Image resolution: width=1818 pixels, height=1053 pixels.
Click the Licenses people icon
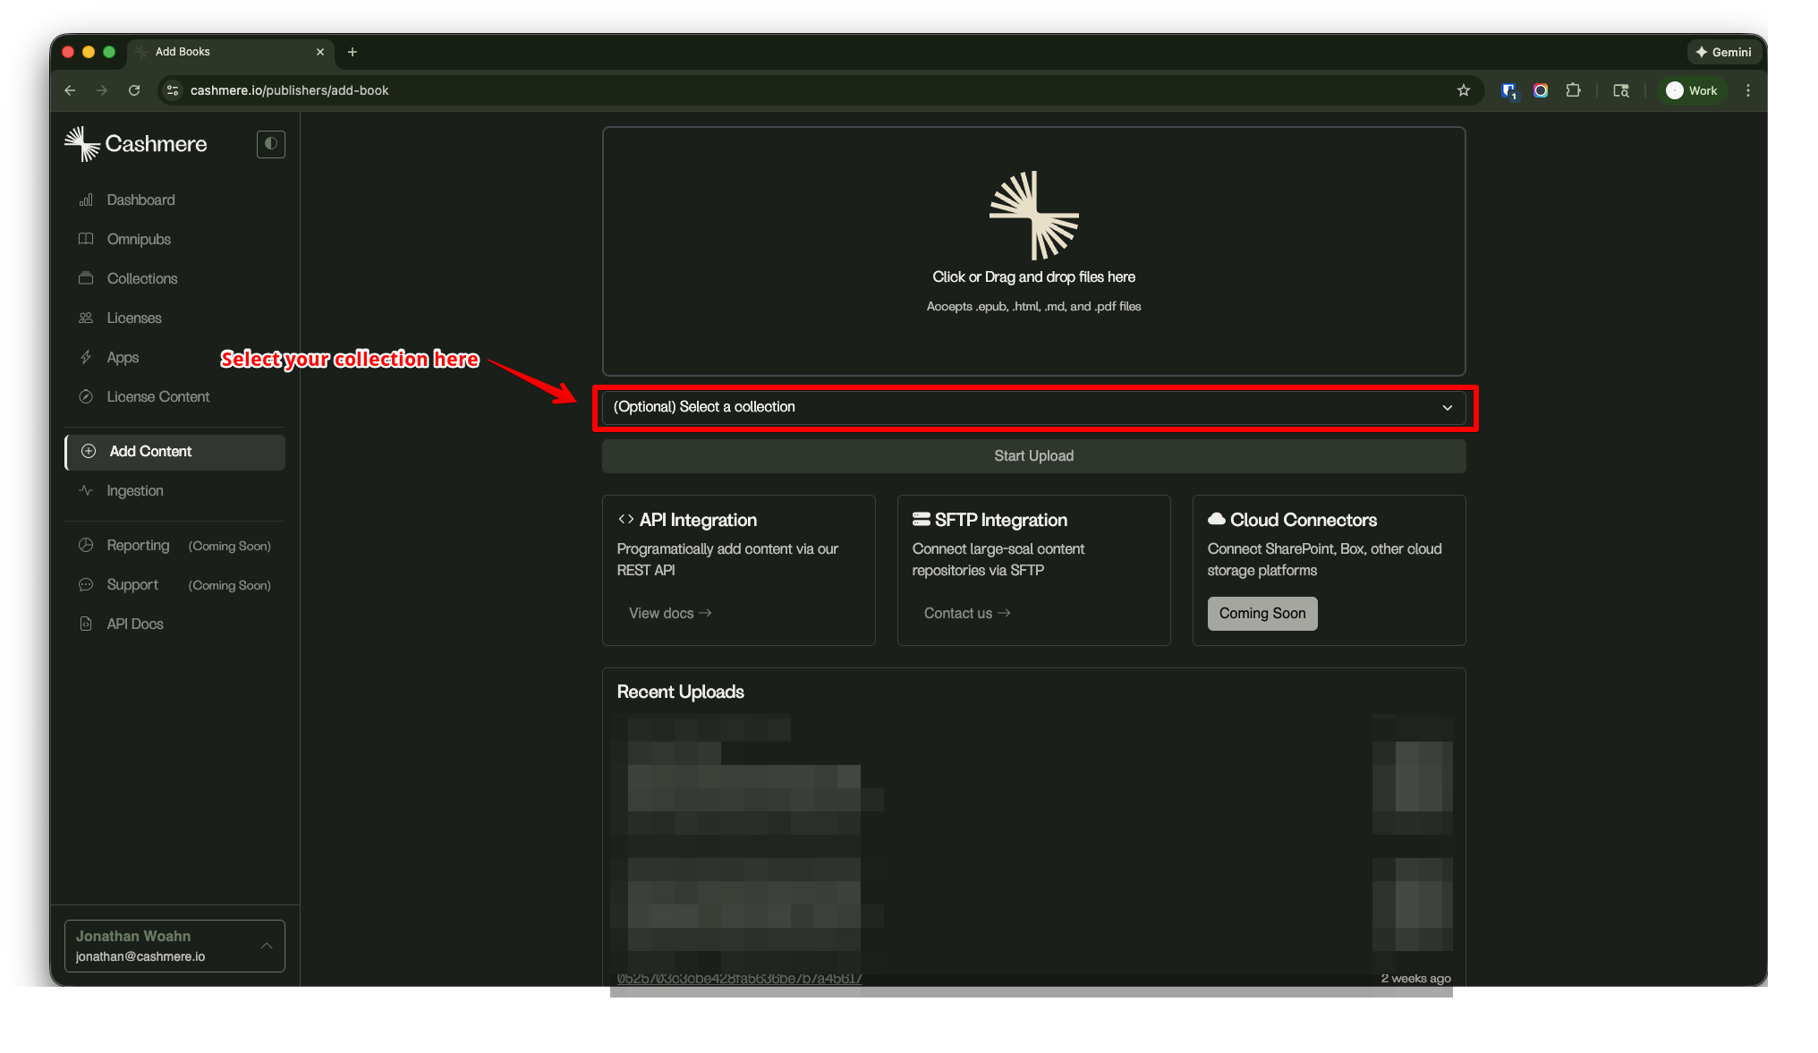click(86, 318)
